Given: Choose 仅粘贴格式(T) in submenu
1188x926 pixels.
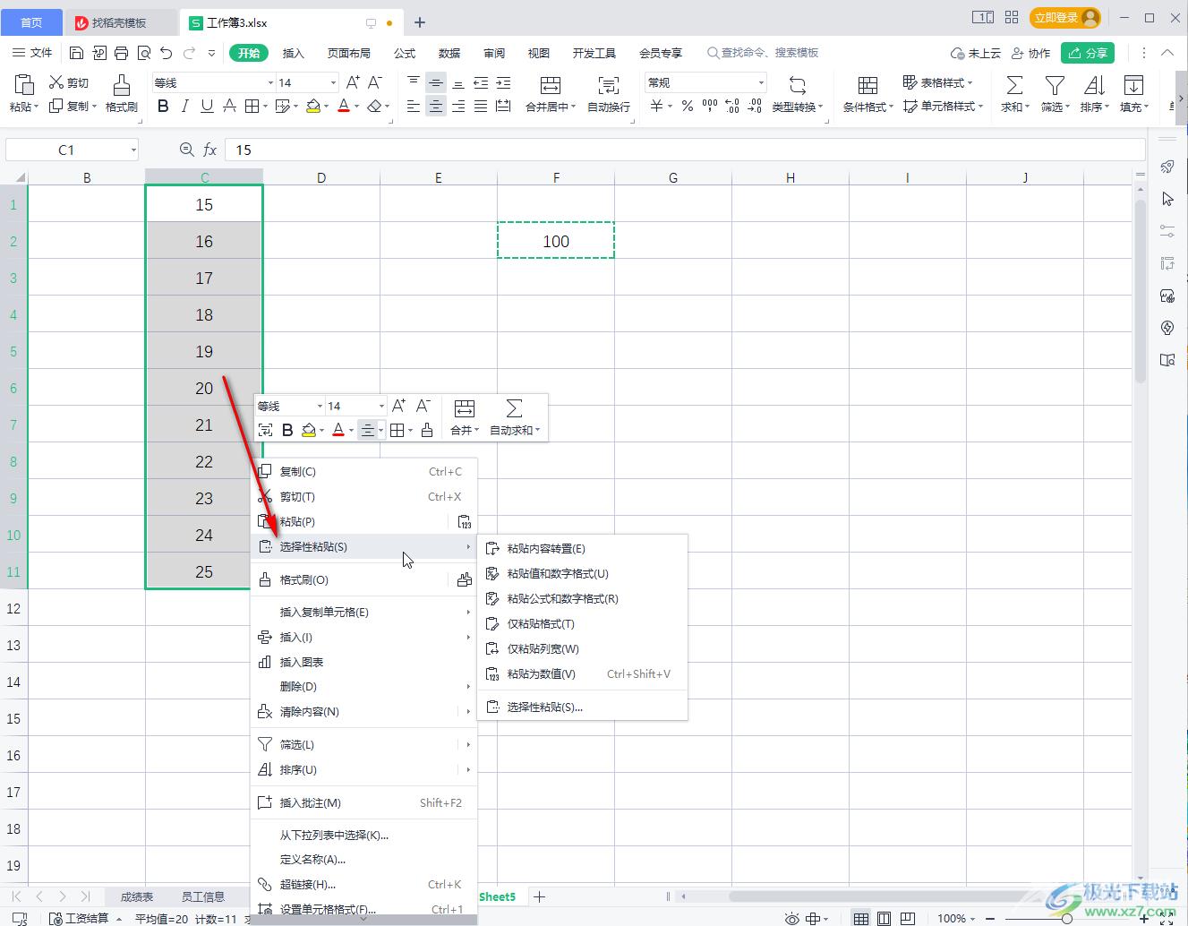Looking at the screenshot, I should pos(583,624).
